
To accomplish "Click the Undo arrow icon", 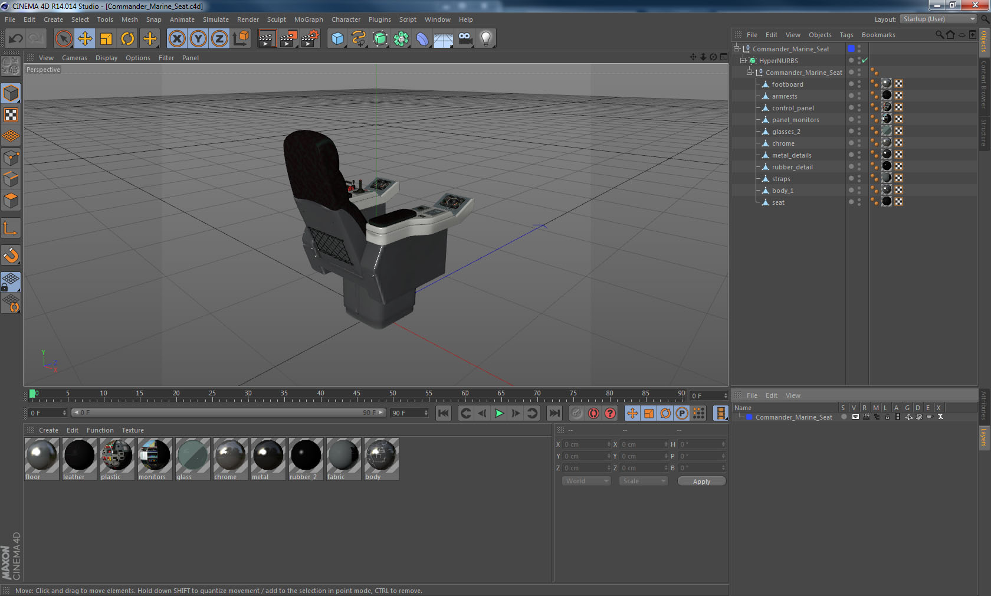I will [x=16, y=39].
